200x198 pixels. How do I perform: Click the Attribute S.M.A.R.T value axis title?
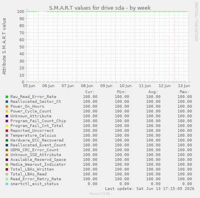[x=4, y=46]
